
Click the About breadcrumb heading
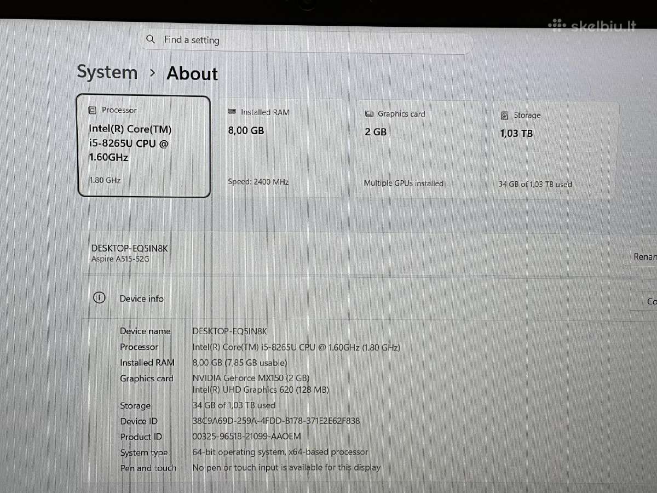[x=192, y=74]
